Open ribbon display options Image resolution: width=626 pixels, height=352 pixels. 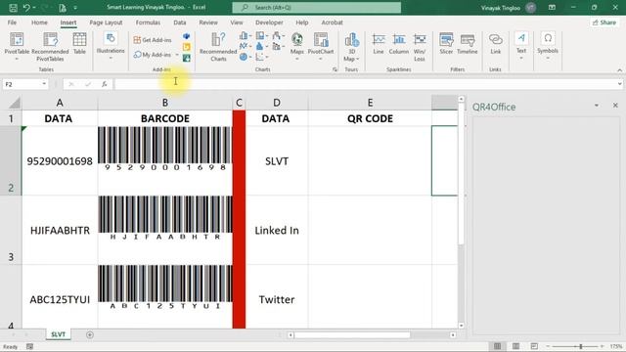552,7
